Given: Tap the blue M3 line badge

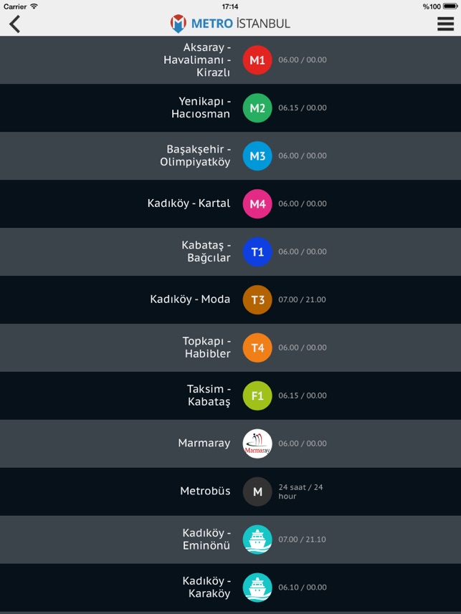Looking at the screenshot, I should (257, 156).
